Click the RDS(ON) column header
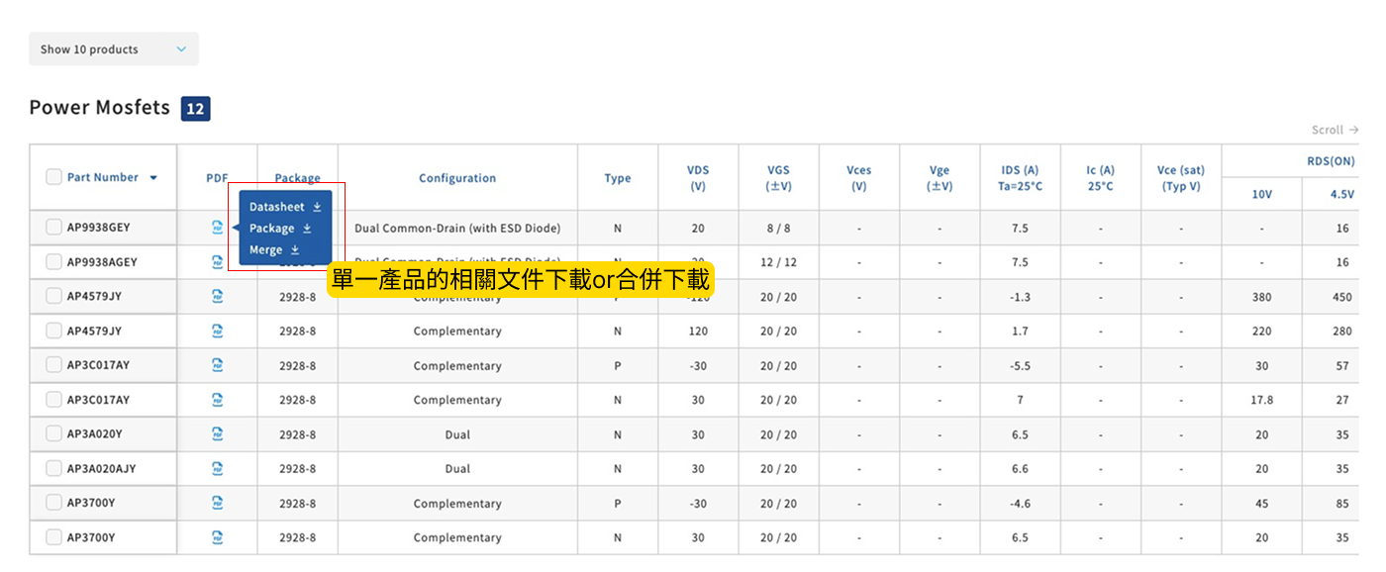 pyautogui.click(x=1333, y=161)
